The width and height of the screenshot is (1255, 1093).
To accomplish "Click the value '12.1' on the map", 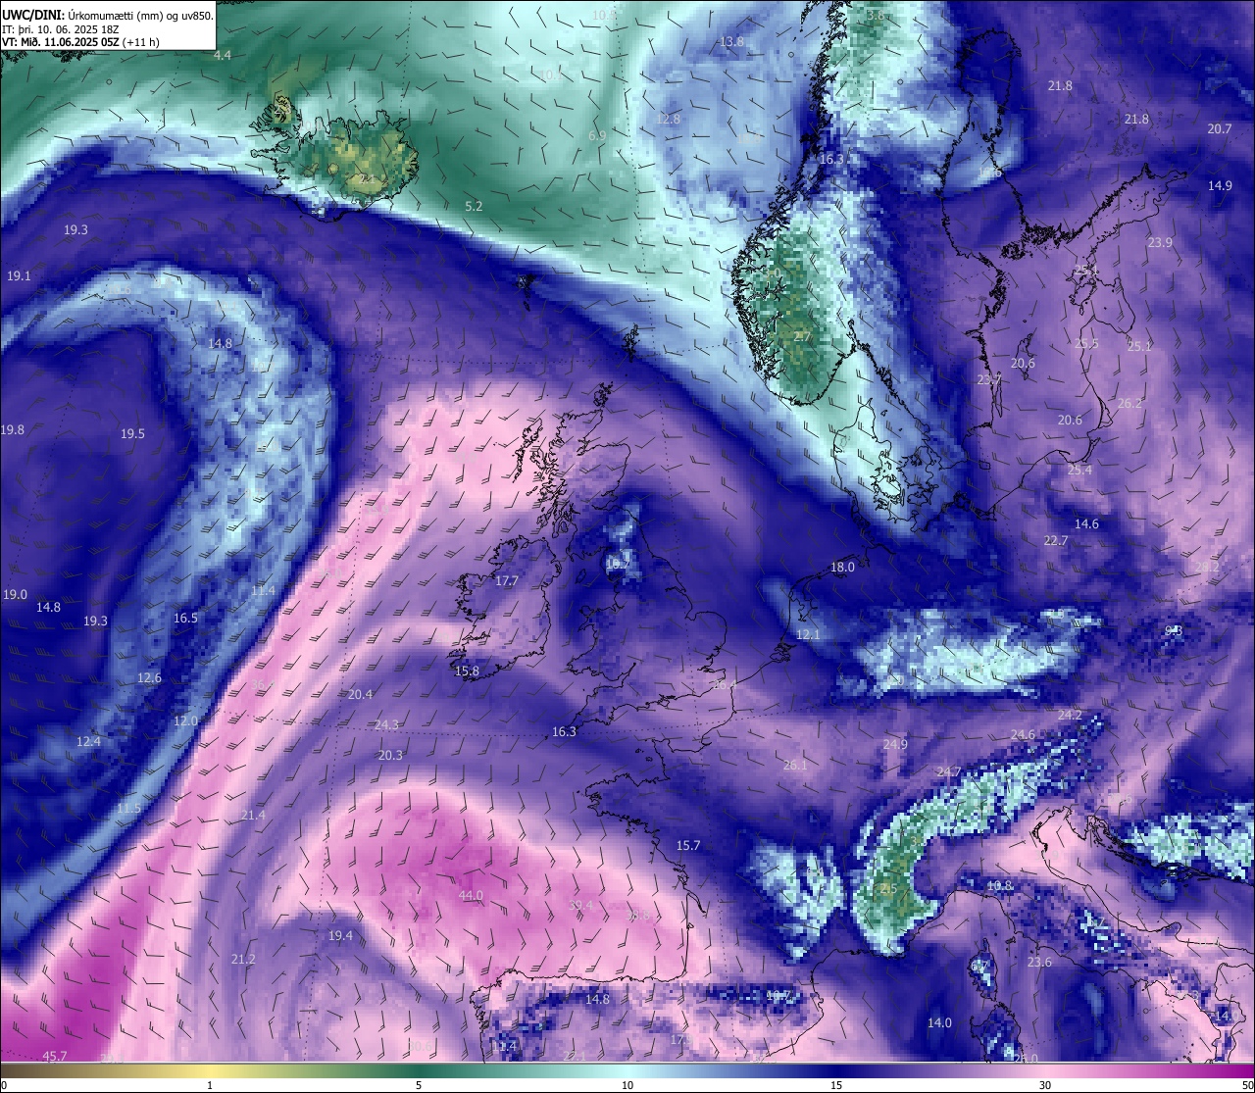I will coord(808,635).
